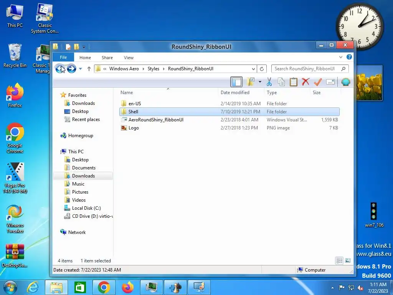Show hidden tray icons arrow
This screenshot has height=295, width=393.
click(333, 288)
